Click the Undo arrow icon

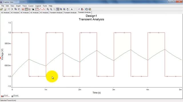point(9,9)
